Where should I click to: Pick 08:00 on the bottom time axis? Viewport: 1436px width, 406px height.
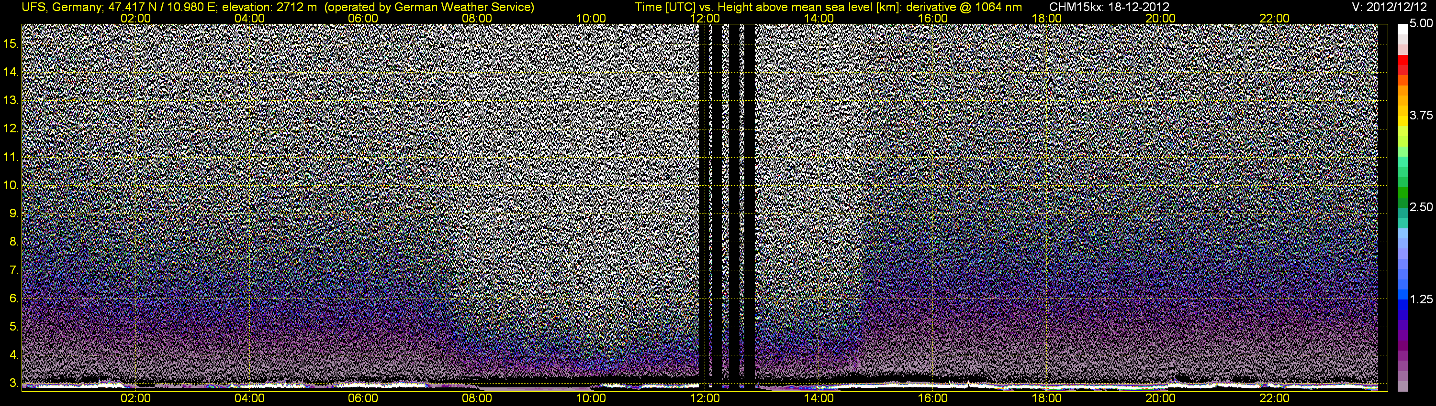coord(477,398)
